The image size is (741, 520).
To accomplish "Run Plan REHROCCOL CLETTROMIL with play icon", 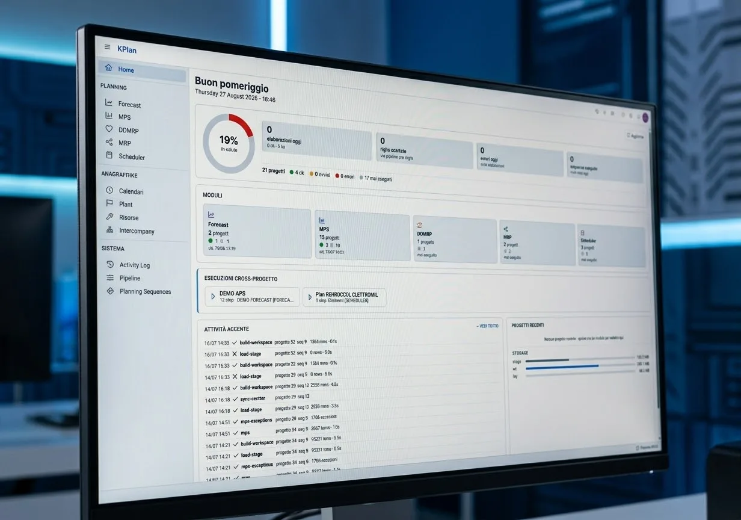I will tap(310, 297).
